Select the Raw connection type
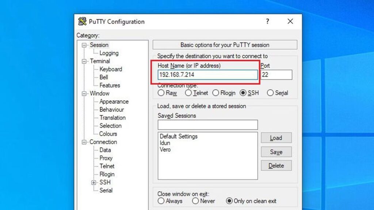Image resolution: width=374 pixels, height=210 pixels. click(161, 93)
